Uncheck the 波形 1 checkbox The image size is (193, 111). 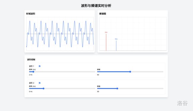[x=39, y=66]
